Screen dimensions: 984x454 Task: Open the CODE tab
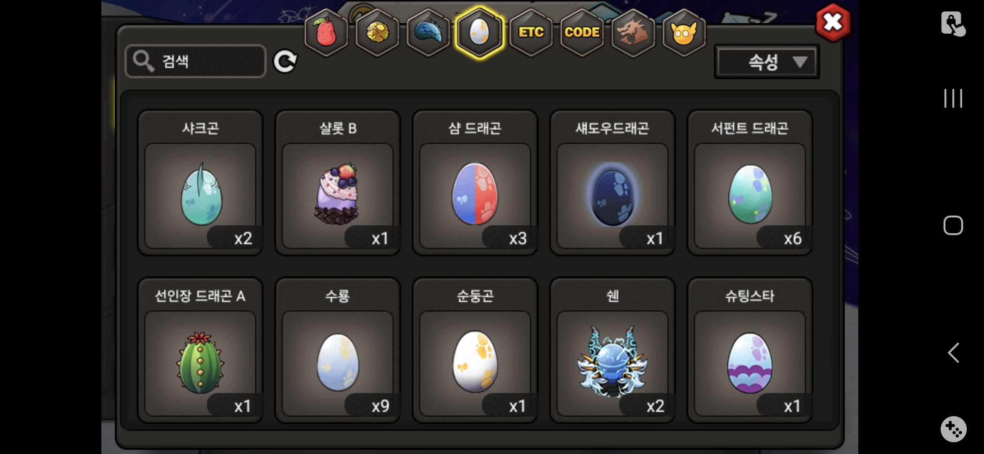(x=582, y=32)
